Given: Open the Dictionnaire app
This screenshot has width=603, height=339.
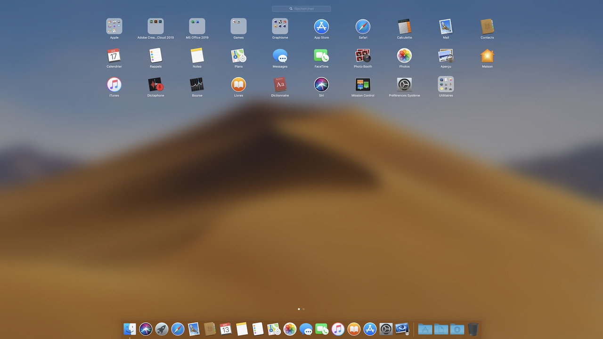Looking at the screenshot, I should pyautogui.click(x=280, y=85).
